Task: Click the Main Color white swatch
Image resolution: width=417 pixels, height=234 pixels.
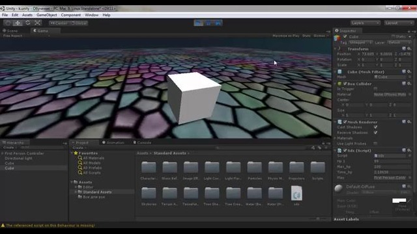Action: point(399,201)
